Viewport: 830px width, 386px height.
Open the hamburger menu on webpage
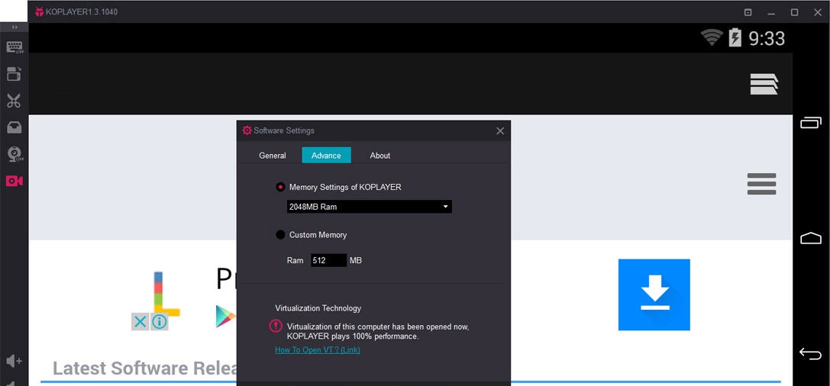coord(762,184)
